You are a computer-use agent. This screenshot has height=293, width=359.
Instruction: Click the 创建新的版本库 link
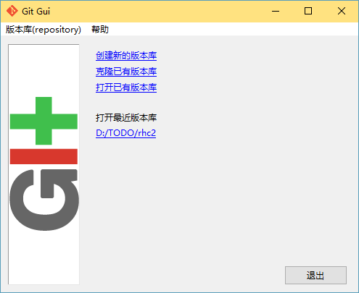coord(126,56)
